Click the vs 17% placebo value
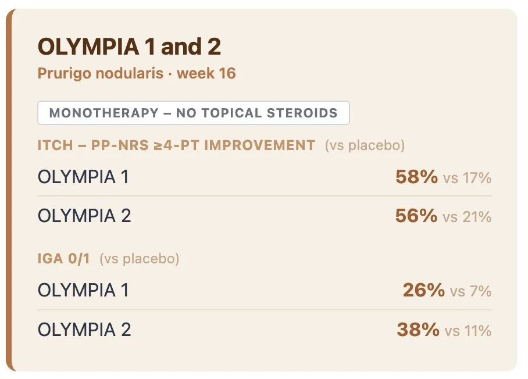 coord(467,178)
